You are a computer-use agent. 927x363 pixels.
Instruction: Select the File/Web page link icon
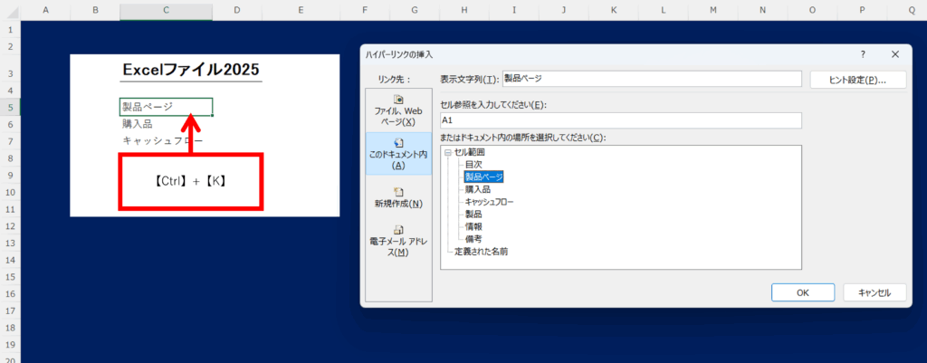398,100
